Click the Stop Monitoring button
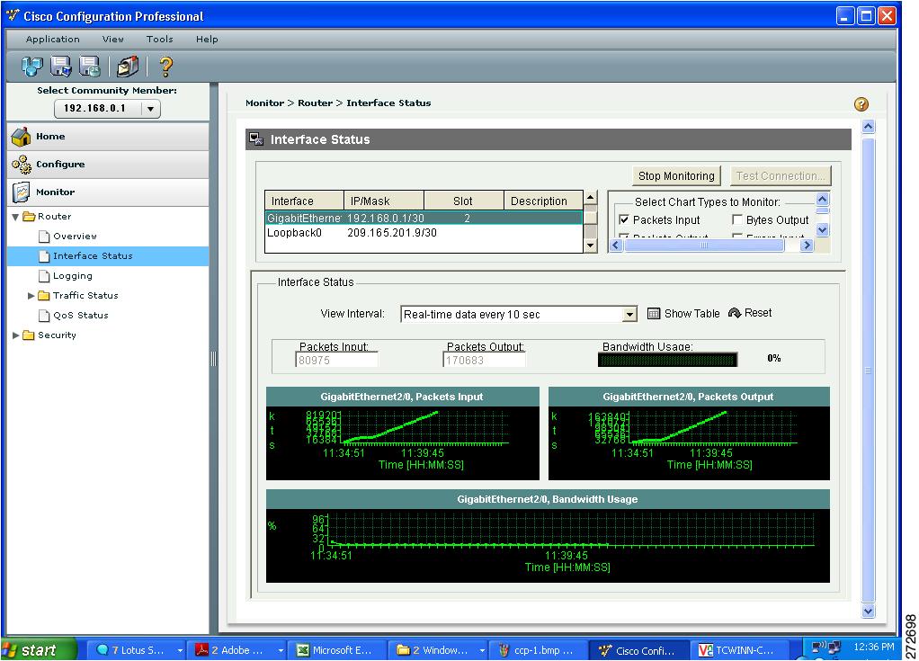The width and height of the screenshot is (919, 661). click(676, 175)
